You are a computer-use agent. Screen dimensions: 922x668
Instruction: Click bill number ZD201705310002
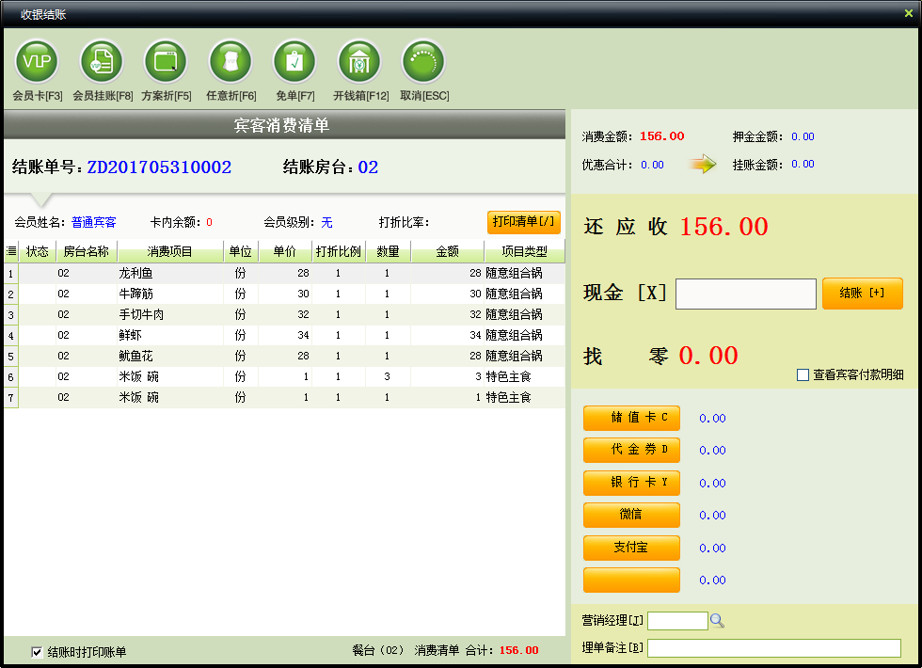point(159,167)
